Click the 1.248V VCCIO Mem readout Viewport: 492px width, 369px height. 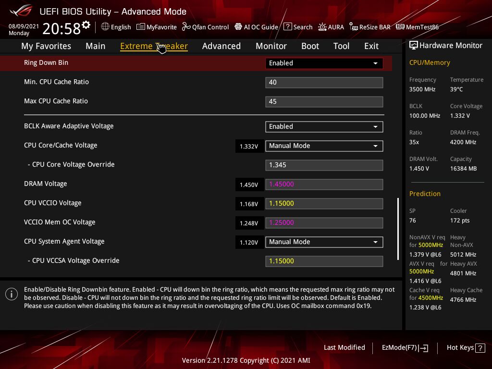tap(249, 223)
